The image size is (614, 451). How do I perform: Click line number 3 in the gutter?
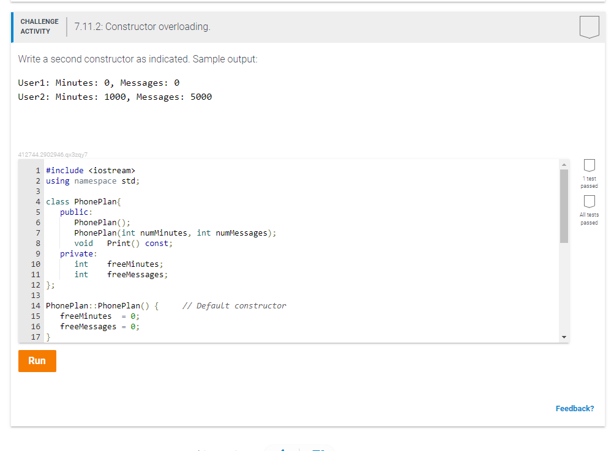[x=38, y=192]
